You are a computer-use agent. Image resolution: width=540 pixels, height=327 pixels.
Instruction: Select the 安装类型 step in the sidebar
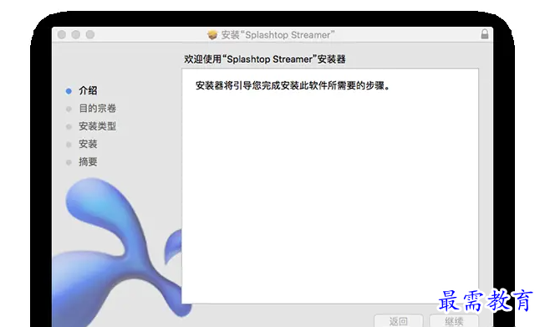coord(98,126)
